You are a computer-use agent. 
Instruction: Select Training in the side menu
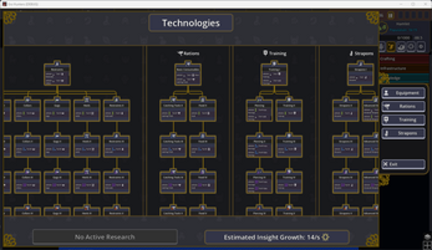coord(403,120)
